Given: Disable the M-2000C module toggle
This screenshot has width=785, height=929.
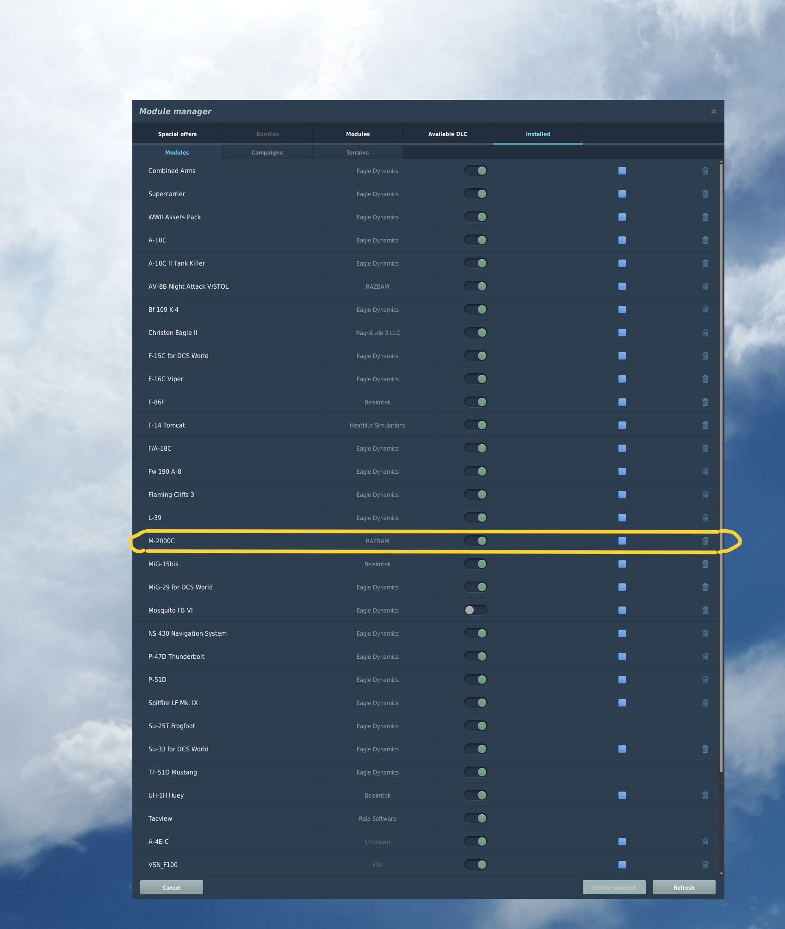Looking at the screenshot, I should (476, 541).
